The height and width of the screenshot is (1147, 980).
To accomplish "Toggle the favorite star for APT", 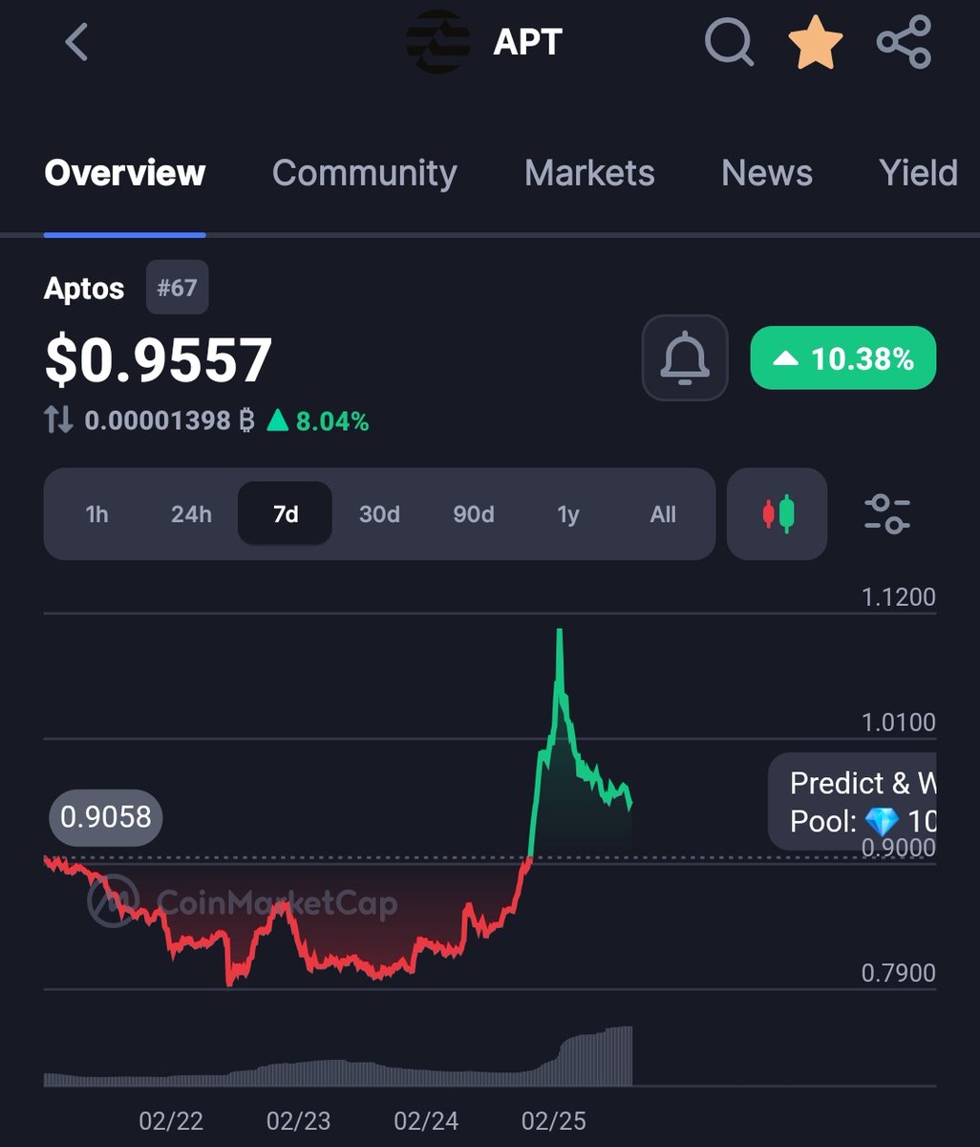I will coord(815,43).
